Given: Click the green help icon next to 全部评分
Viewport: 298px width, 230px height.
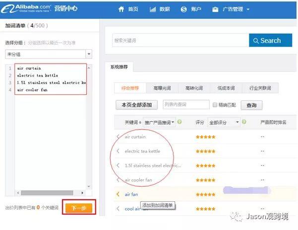Looking at the screenshot, I should [244, 122].
